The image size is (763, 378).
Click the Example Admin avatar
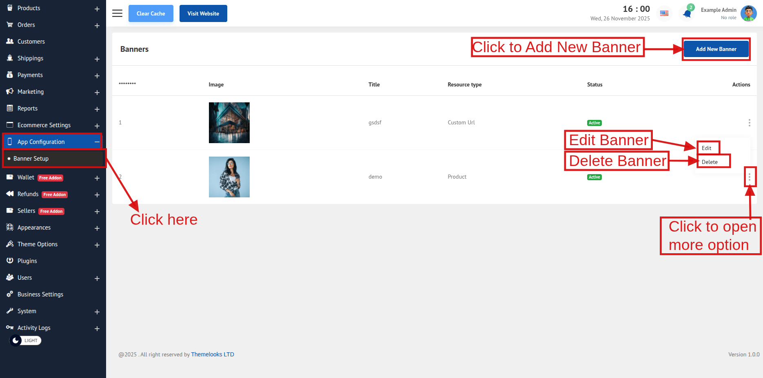click(x=748, y=13)
